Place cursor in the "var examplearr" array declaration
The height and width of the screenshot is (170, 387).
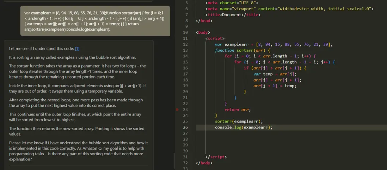pos(274,44)
